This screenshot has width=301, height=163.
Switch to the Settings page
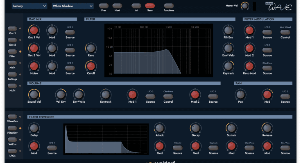(12, 75)
